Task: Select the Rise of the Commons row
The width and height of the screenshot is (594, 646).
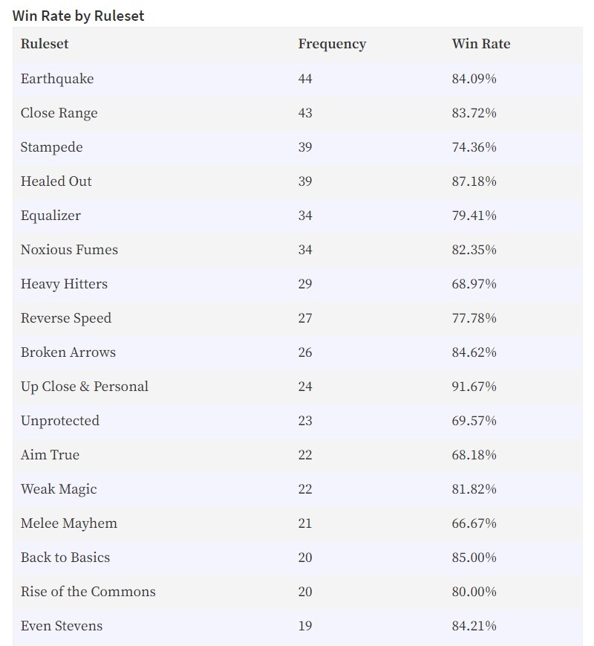Action: click(297, 592)
